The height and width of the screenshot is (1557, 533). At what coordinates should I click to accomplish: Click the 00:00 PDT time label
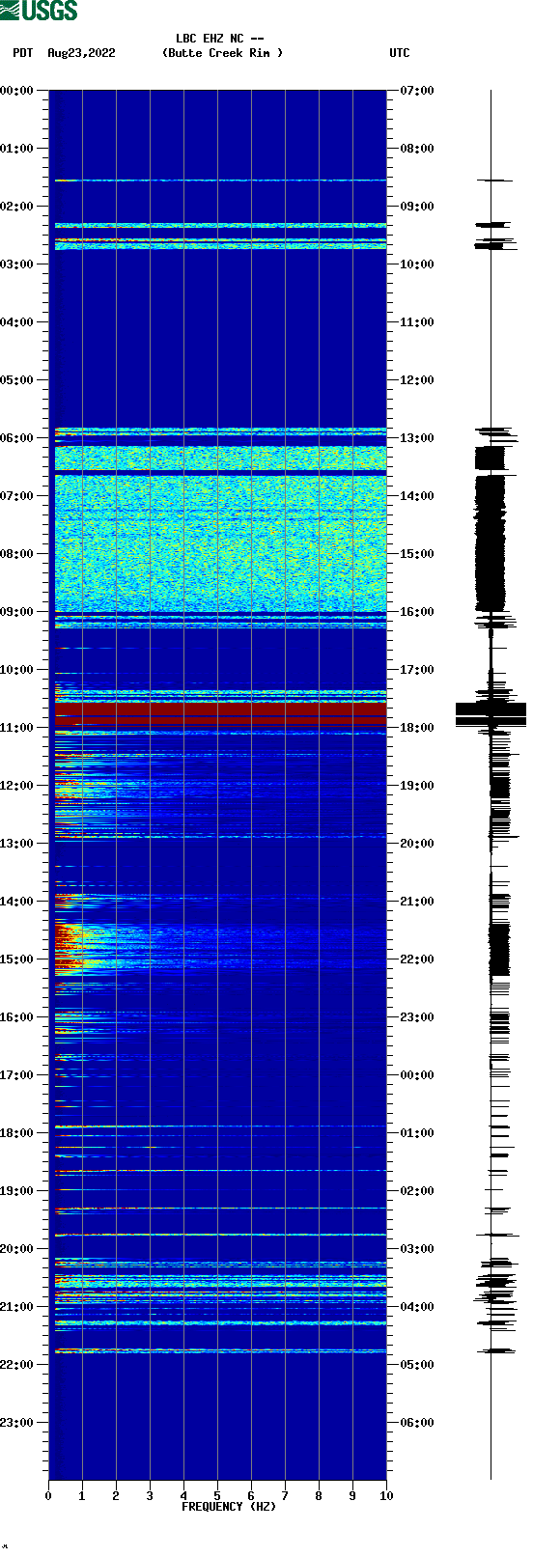click(x=17, y=91)
